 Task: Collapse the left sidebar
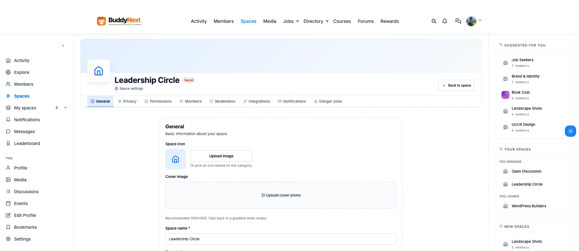tap(63, 46)
